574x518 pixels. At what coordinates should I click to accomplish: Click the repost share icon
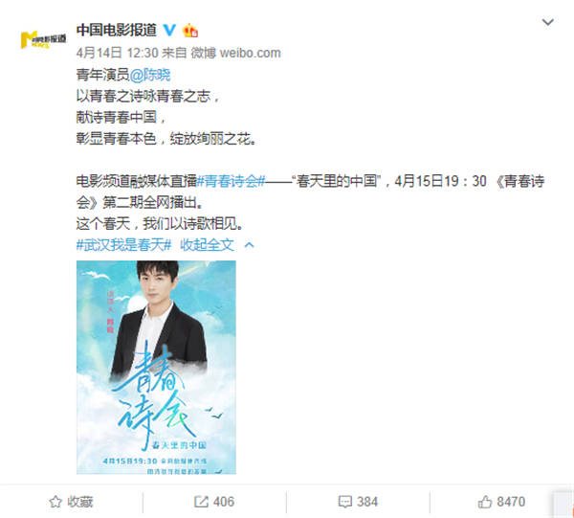tap(201, 502)
